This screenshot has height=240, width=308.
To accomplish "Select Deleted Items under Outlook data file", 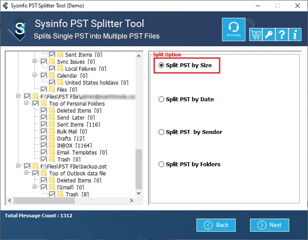I will 79,180.
